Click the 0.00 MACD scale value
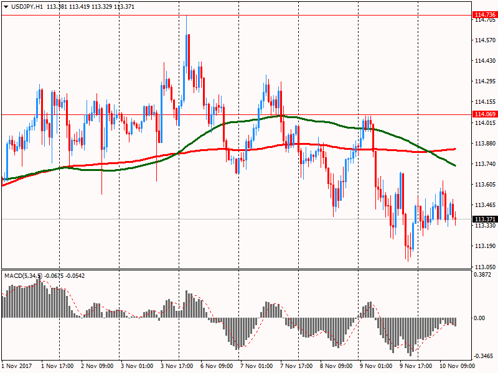 pos(479,318)
